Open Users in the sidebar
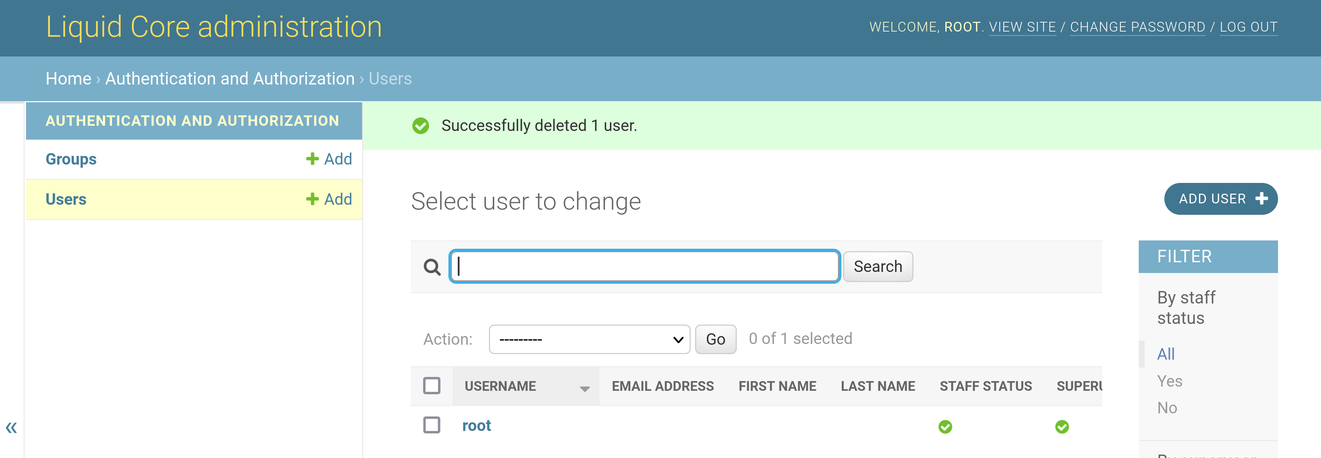The image size is (1321, 458). [66, 199]
